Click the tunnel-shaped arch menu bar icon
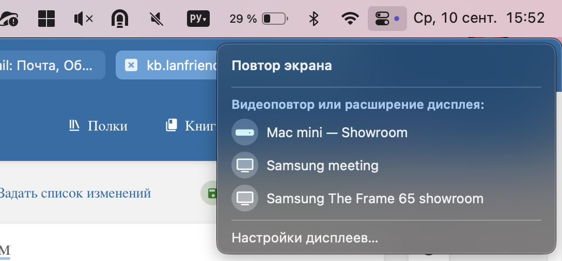 coord(120,19)
